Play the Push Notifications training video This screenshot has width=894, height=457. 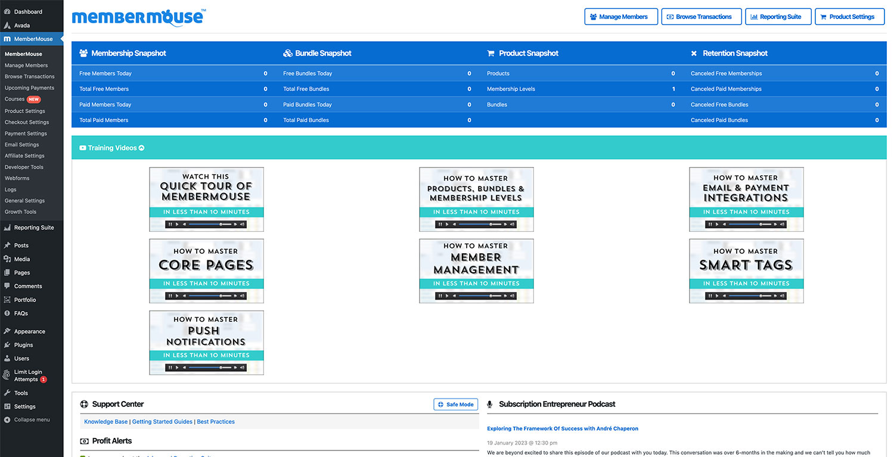[206, 343]
